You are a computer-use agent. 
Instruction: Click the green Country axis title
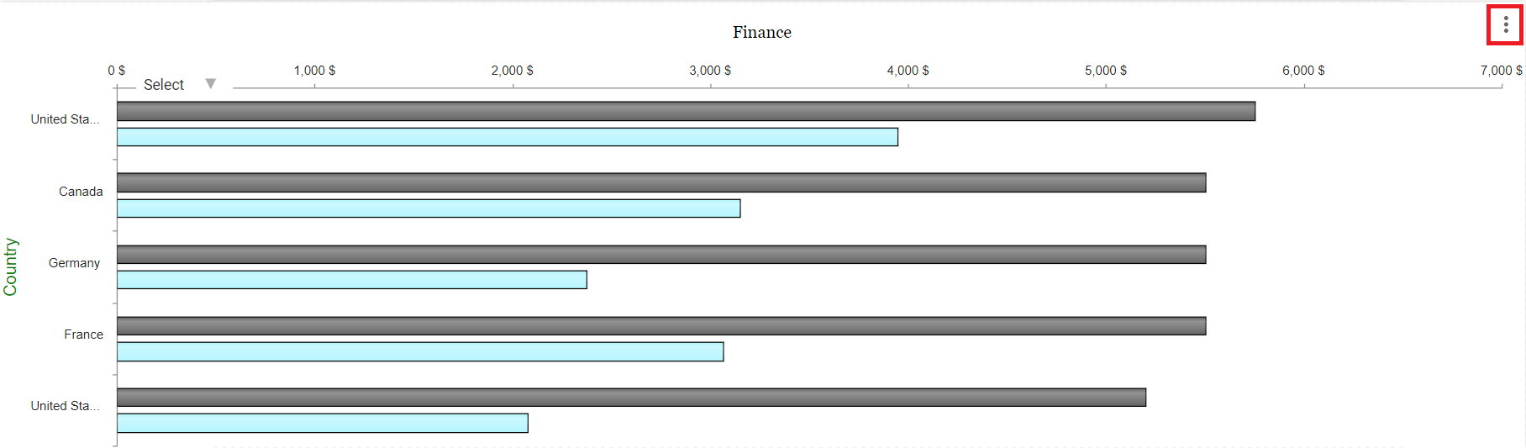11,266
